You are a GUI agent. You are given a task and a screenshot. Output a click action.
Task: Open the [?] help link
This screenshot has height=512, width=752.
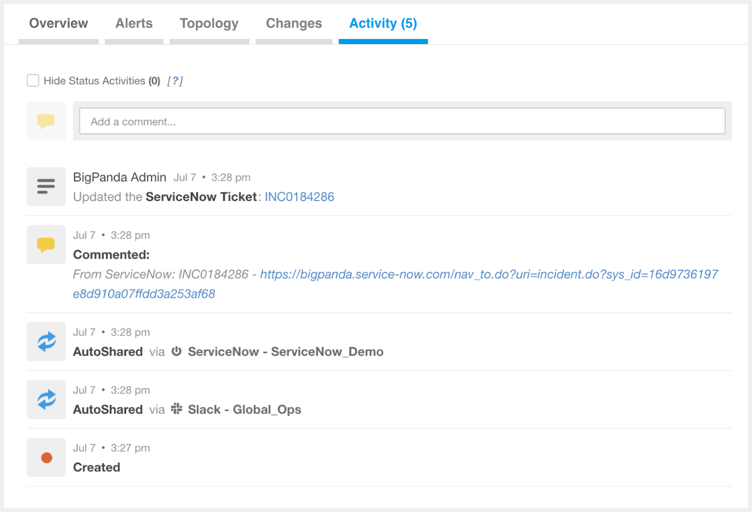pos(175,81)
